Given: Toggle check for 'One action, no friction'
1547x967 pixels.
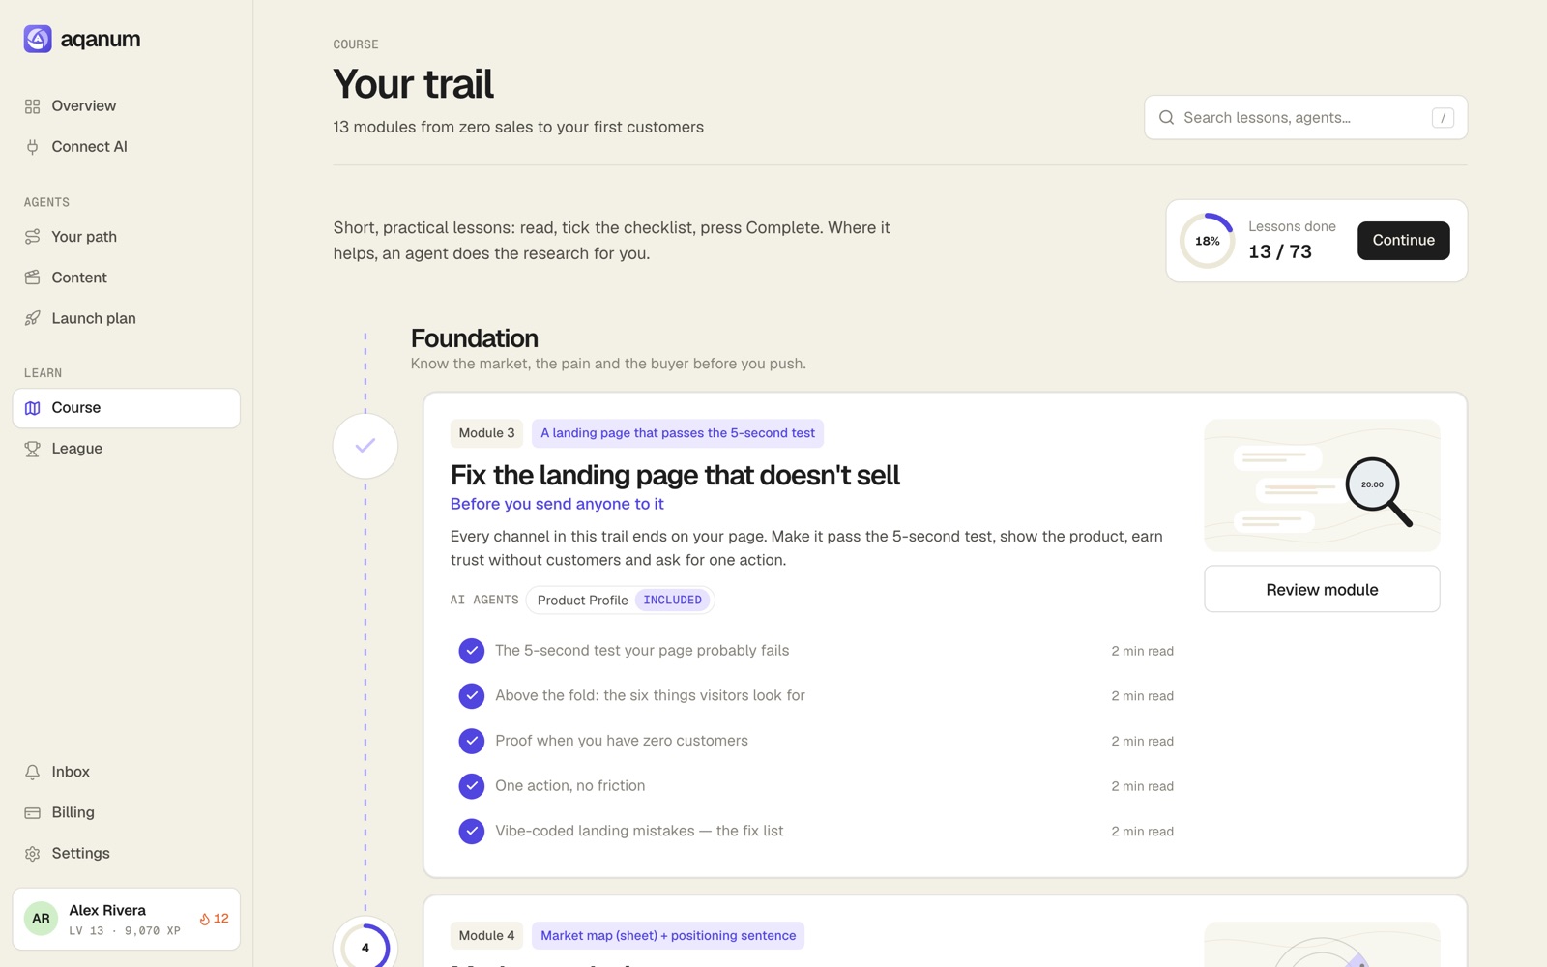Looking at the screenshot, I should [x=472, y=786].
